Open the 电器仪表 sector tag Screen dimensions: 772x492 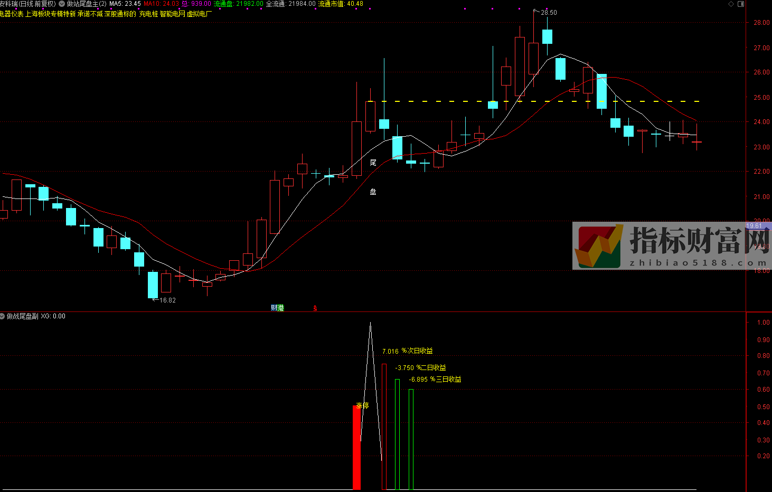pos(12,14)
